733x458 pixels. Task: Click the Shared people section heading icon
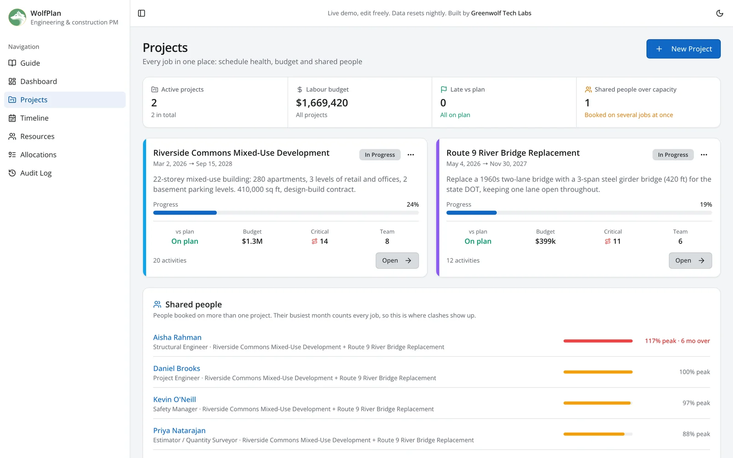point(157,305)
